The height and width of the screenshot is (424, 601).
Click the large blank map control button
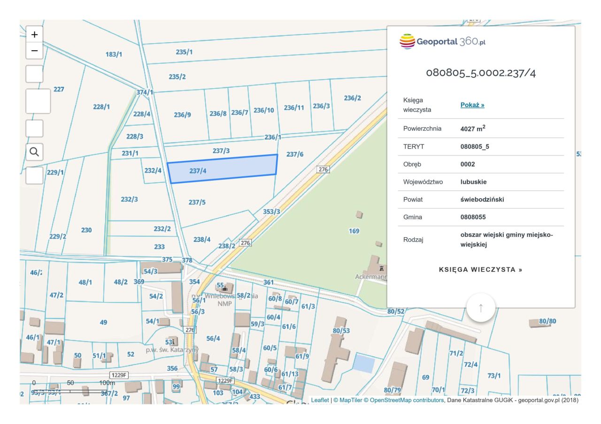38,101
